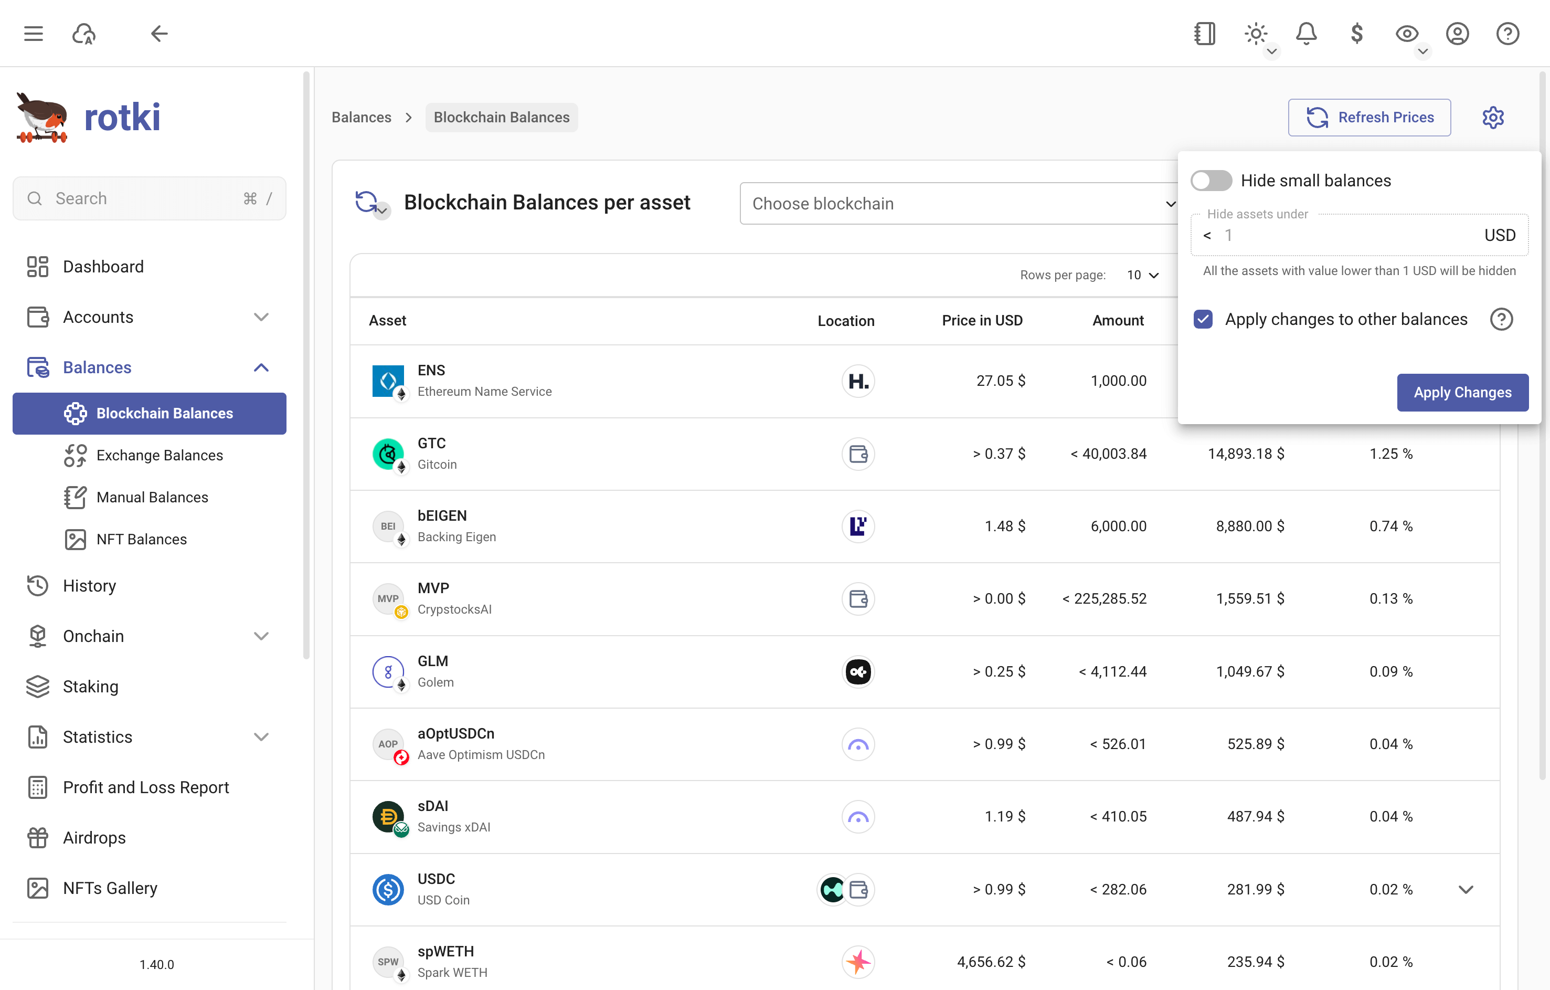Expand the Statistics menu
The image size is (1550, 990).
point(150,737)
